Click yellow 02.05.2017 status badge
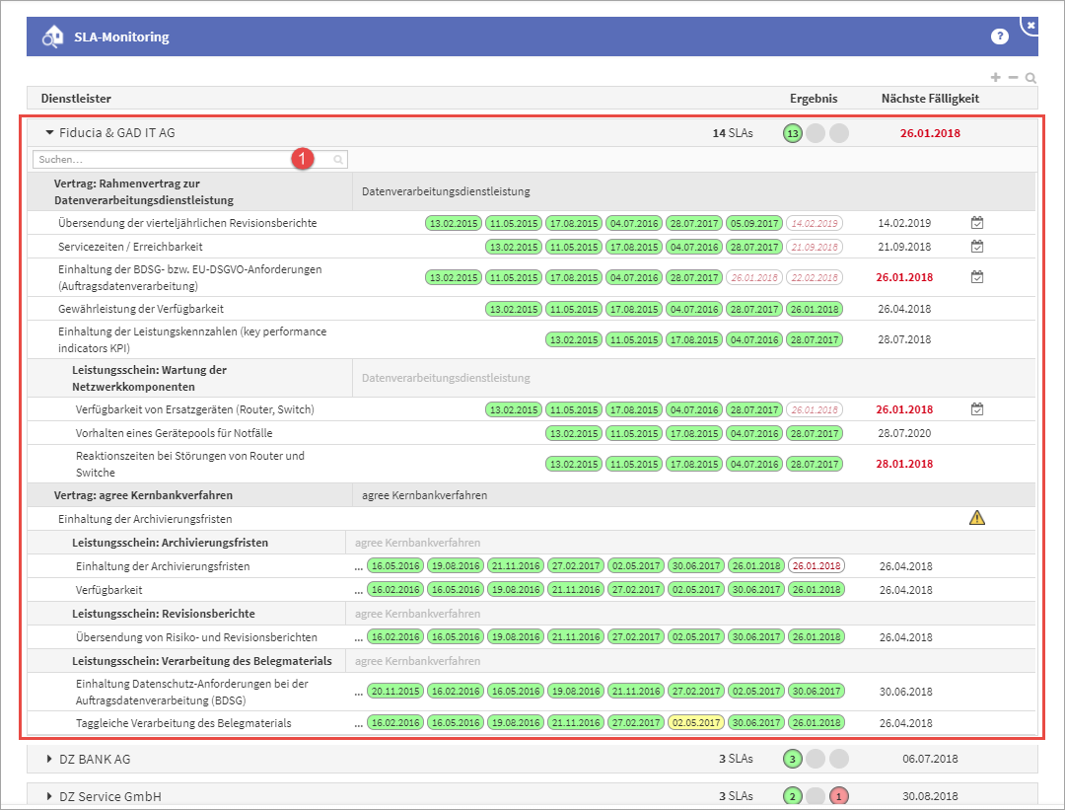 (x=696, y=723)
